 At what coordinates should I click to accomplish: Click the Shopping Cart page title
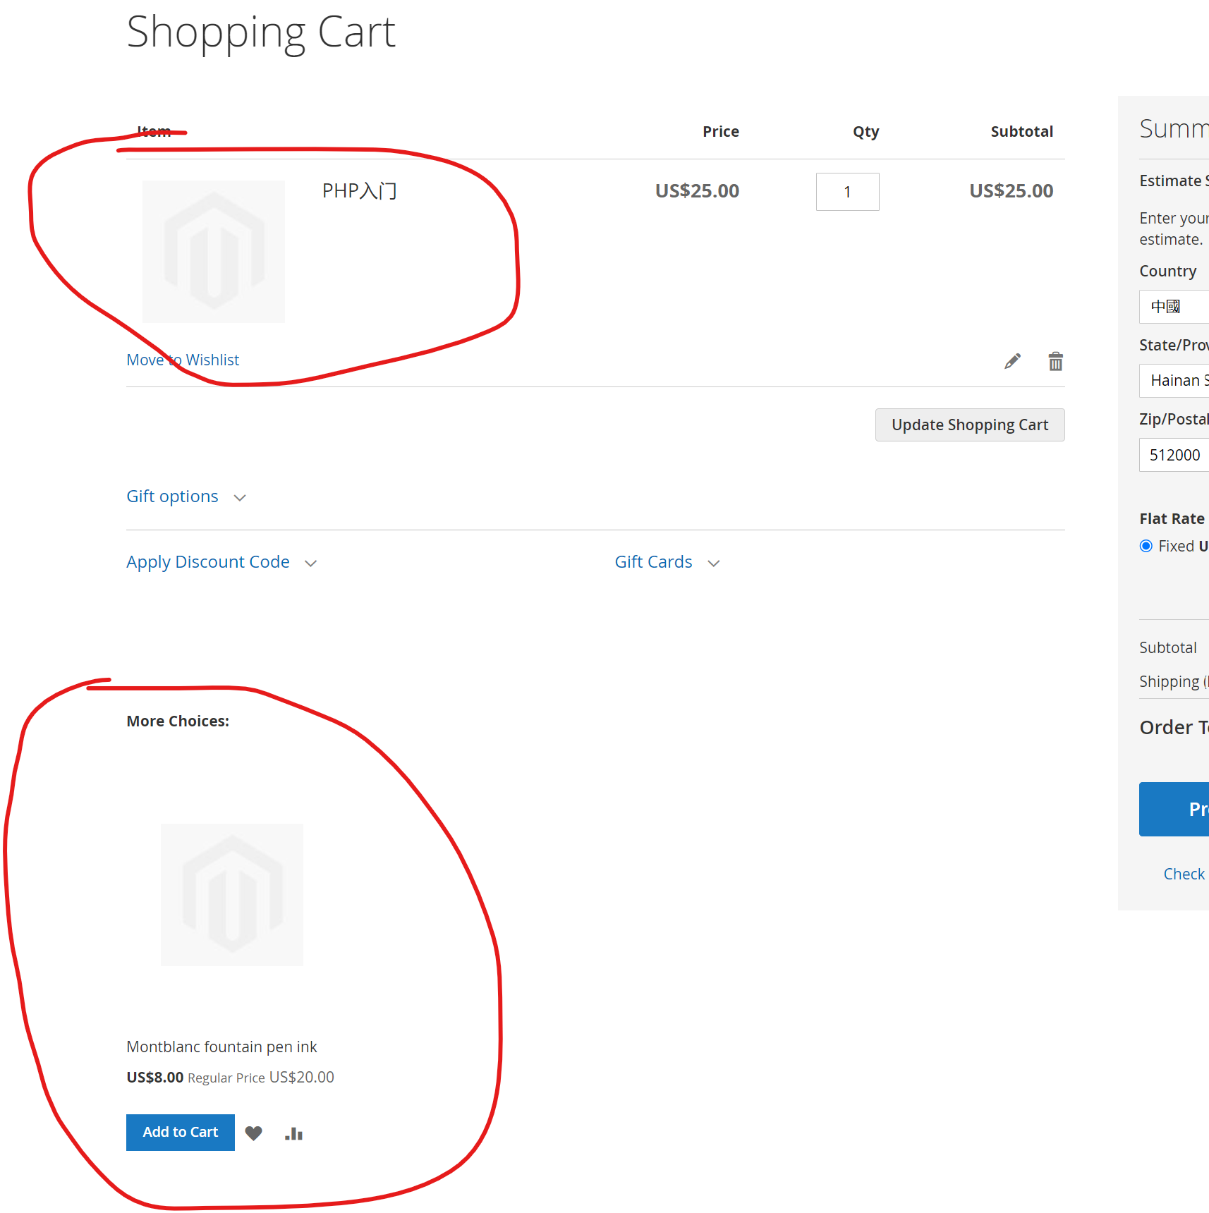261,32
